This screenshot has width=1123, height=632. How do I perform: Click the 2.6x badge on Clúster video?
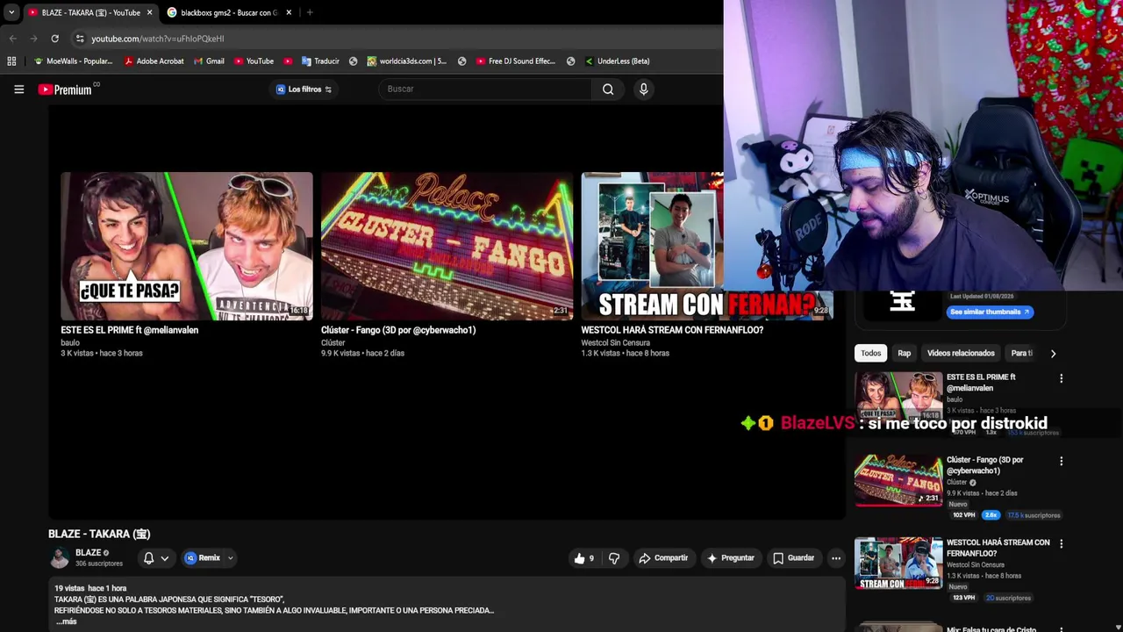[x=991, y=515]
